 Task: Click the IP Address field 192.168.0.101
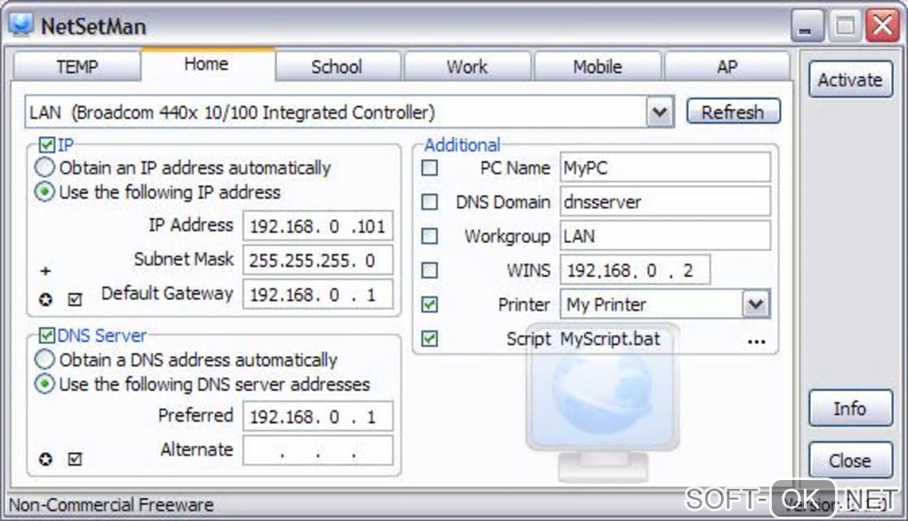click(x=318, y=225)
